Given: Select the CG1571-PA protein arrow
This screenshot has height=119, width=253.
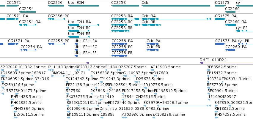Looking at the screenshot, I should coord(13,44).
